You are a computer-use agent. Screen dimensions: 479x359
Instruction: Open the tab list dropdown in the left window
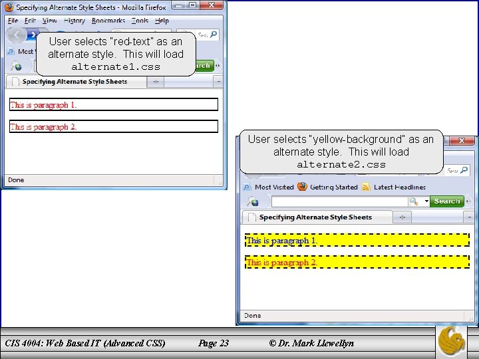(218, 82)
